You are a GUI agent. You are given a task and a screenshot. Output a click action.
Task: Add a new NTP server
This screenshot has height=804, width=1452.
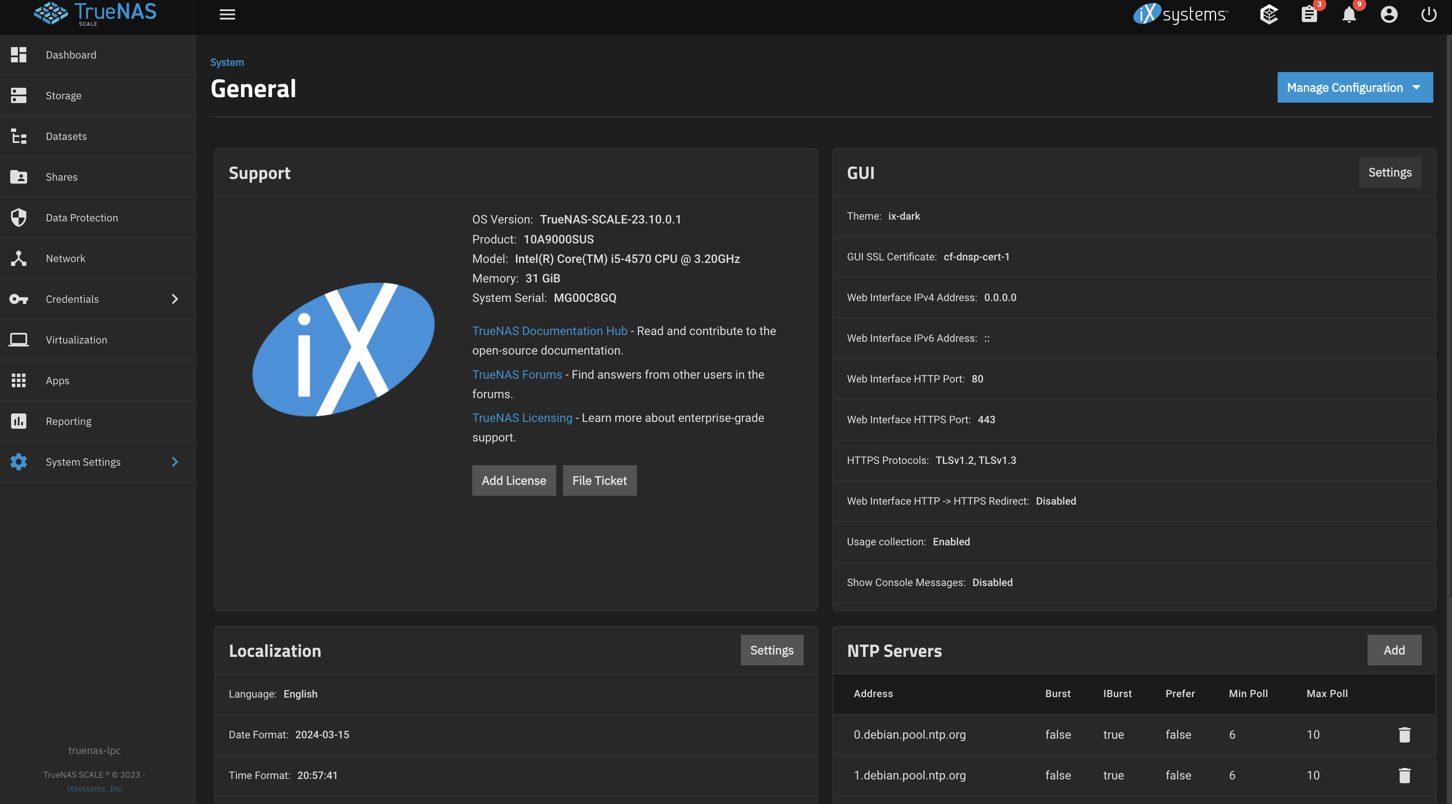pyautogui.click(x=1394, y=650)
